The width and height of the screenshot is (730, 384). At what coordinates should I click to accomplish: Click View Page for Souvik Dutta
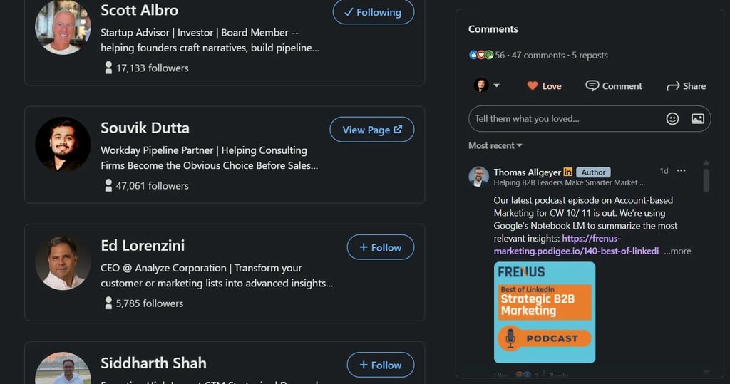(x=371, y=130)
